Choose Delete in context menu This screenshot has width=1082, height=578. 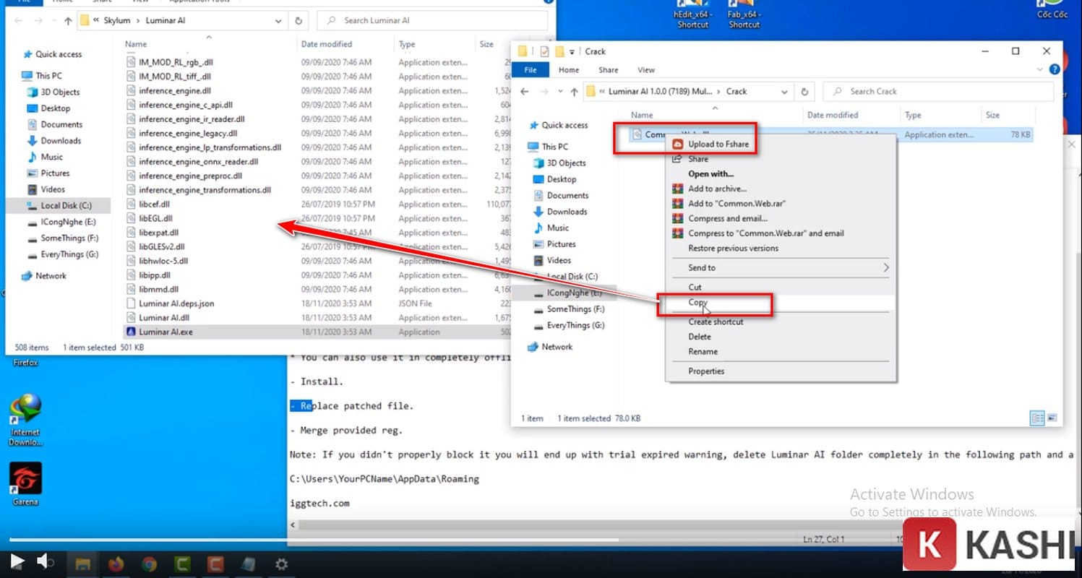[779, 337]
